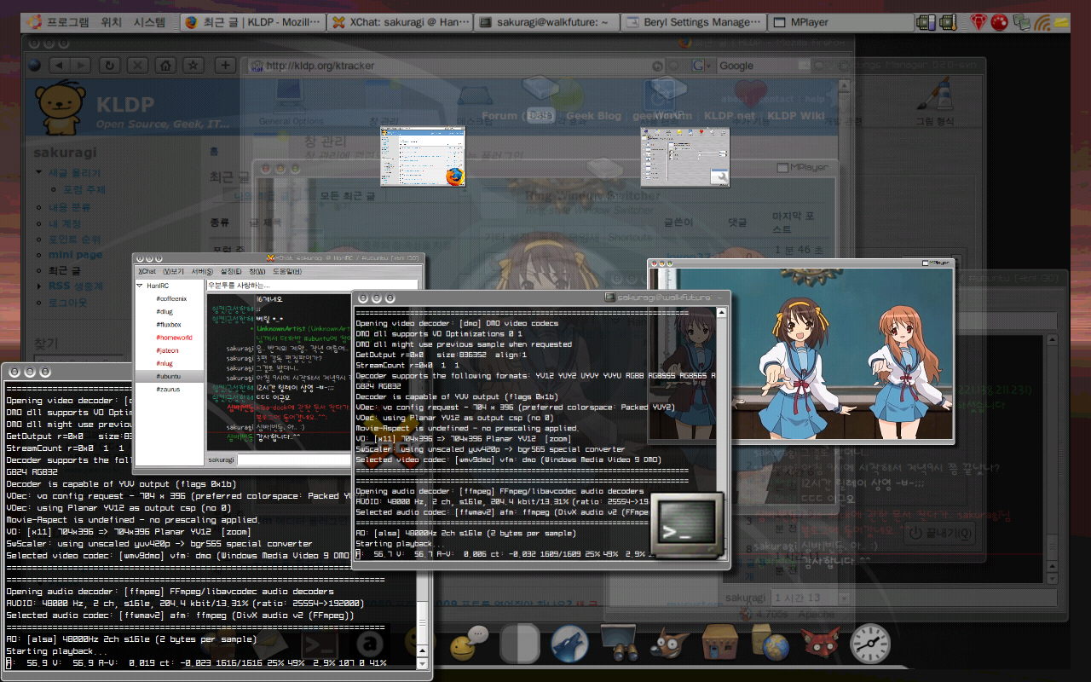Select #fluxbox channel in XChat
1091x682 pixels.
[168, 325]
